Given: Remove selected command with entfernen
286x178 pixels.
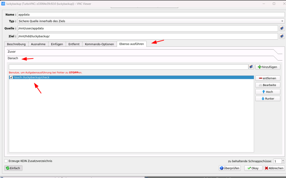Looking at the screenshot, I should pyautogui.click(x=268, y=78).
